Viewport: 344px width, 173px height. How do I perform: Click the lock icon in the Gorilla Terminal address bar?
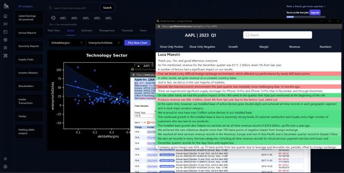click(x=159, y=26)
